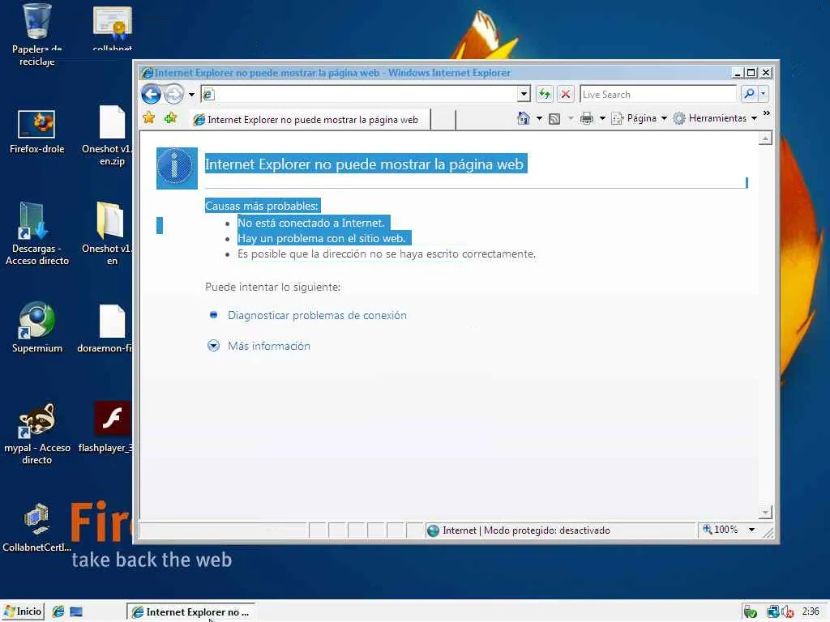The width and height of the screenshot is (830, 622).
Task: Select 'Oneshot v1 en.zip' file icon
Action: pyautogui.click(x=109, y=135)
